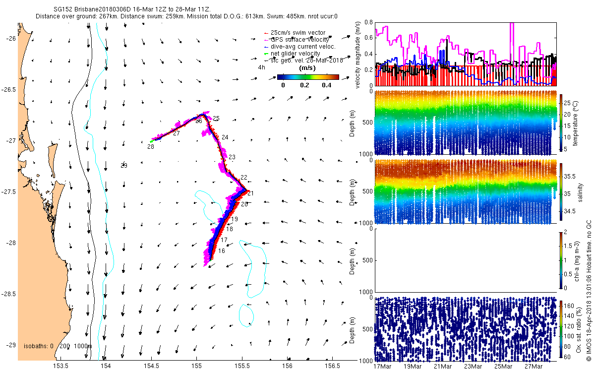This screenshot has width=595, height=372.
Task: Click inside the velocity magnitude time-series plot
Action: [x=466, y=54]
